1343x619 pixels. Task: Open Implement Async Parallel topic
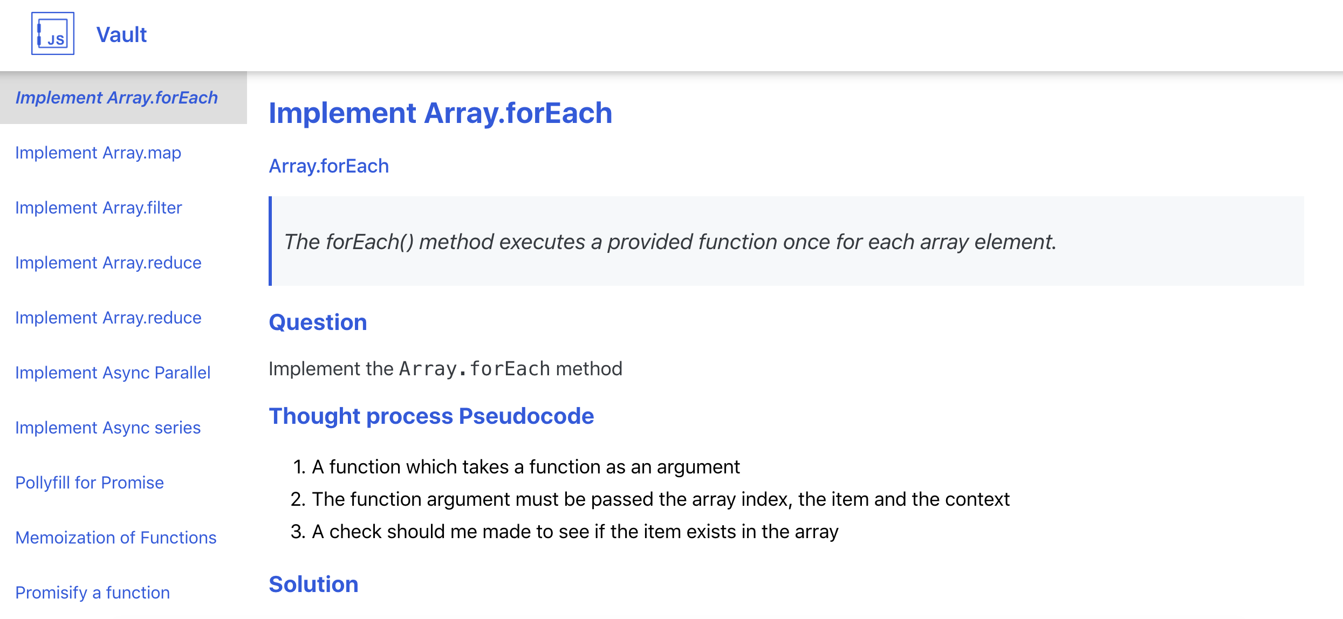point(113,373)
